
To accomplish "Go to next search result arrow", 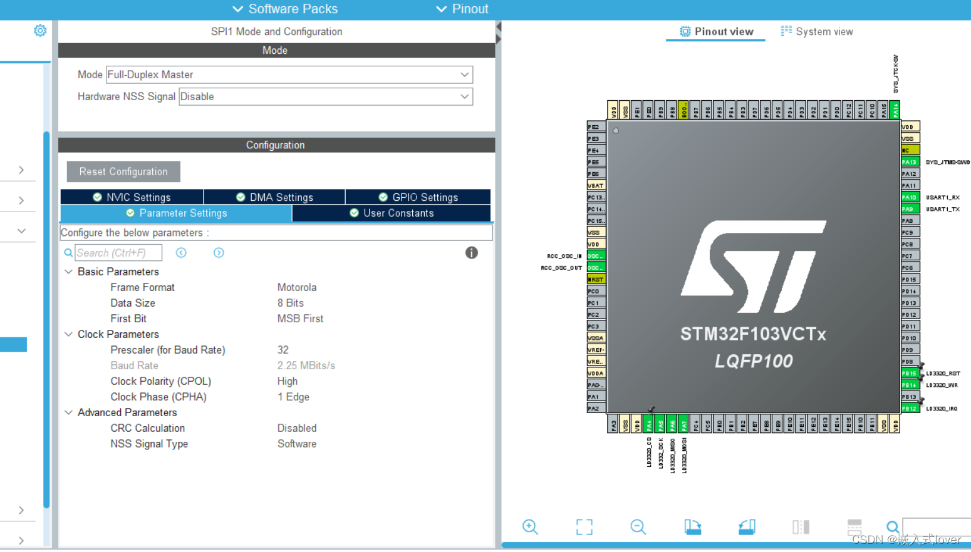I will tap(219, 253).
